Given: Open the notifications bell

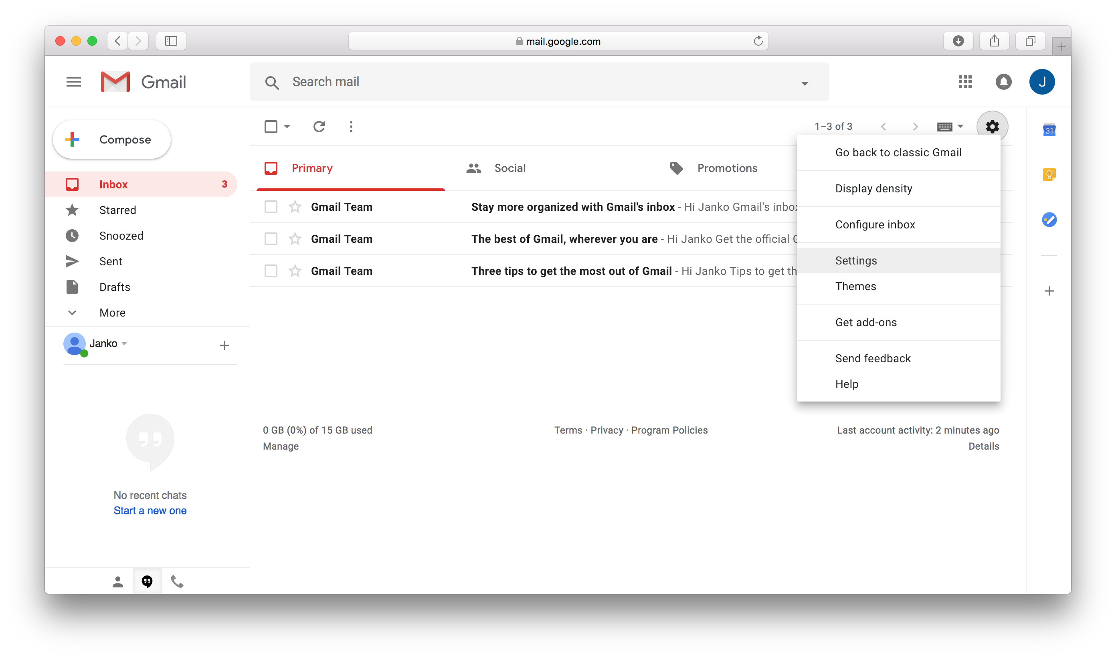Looking at the screenshot, I should click(1003, 82).
